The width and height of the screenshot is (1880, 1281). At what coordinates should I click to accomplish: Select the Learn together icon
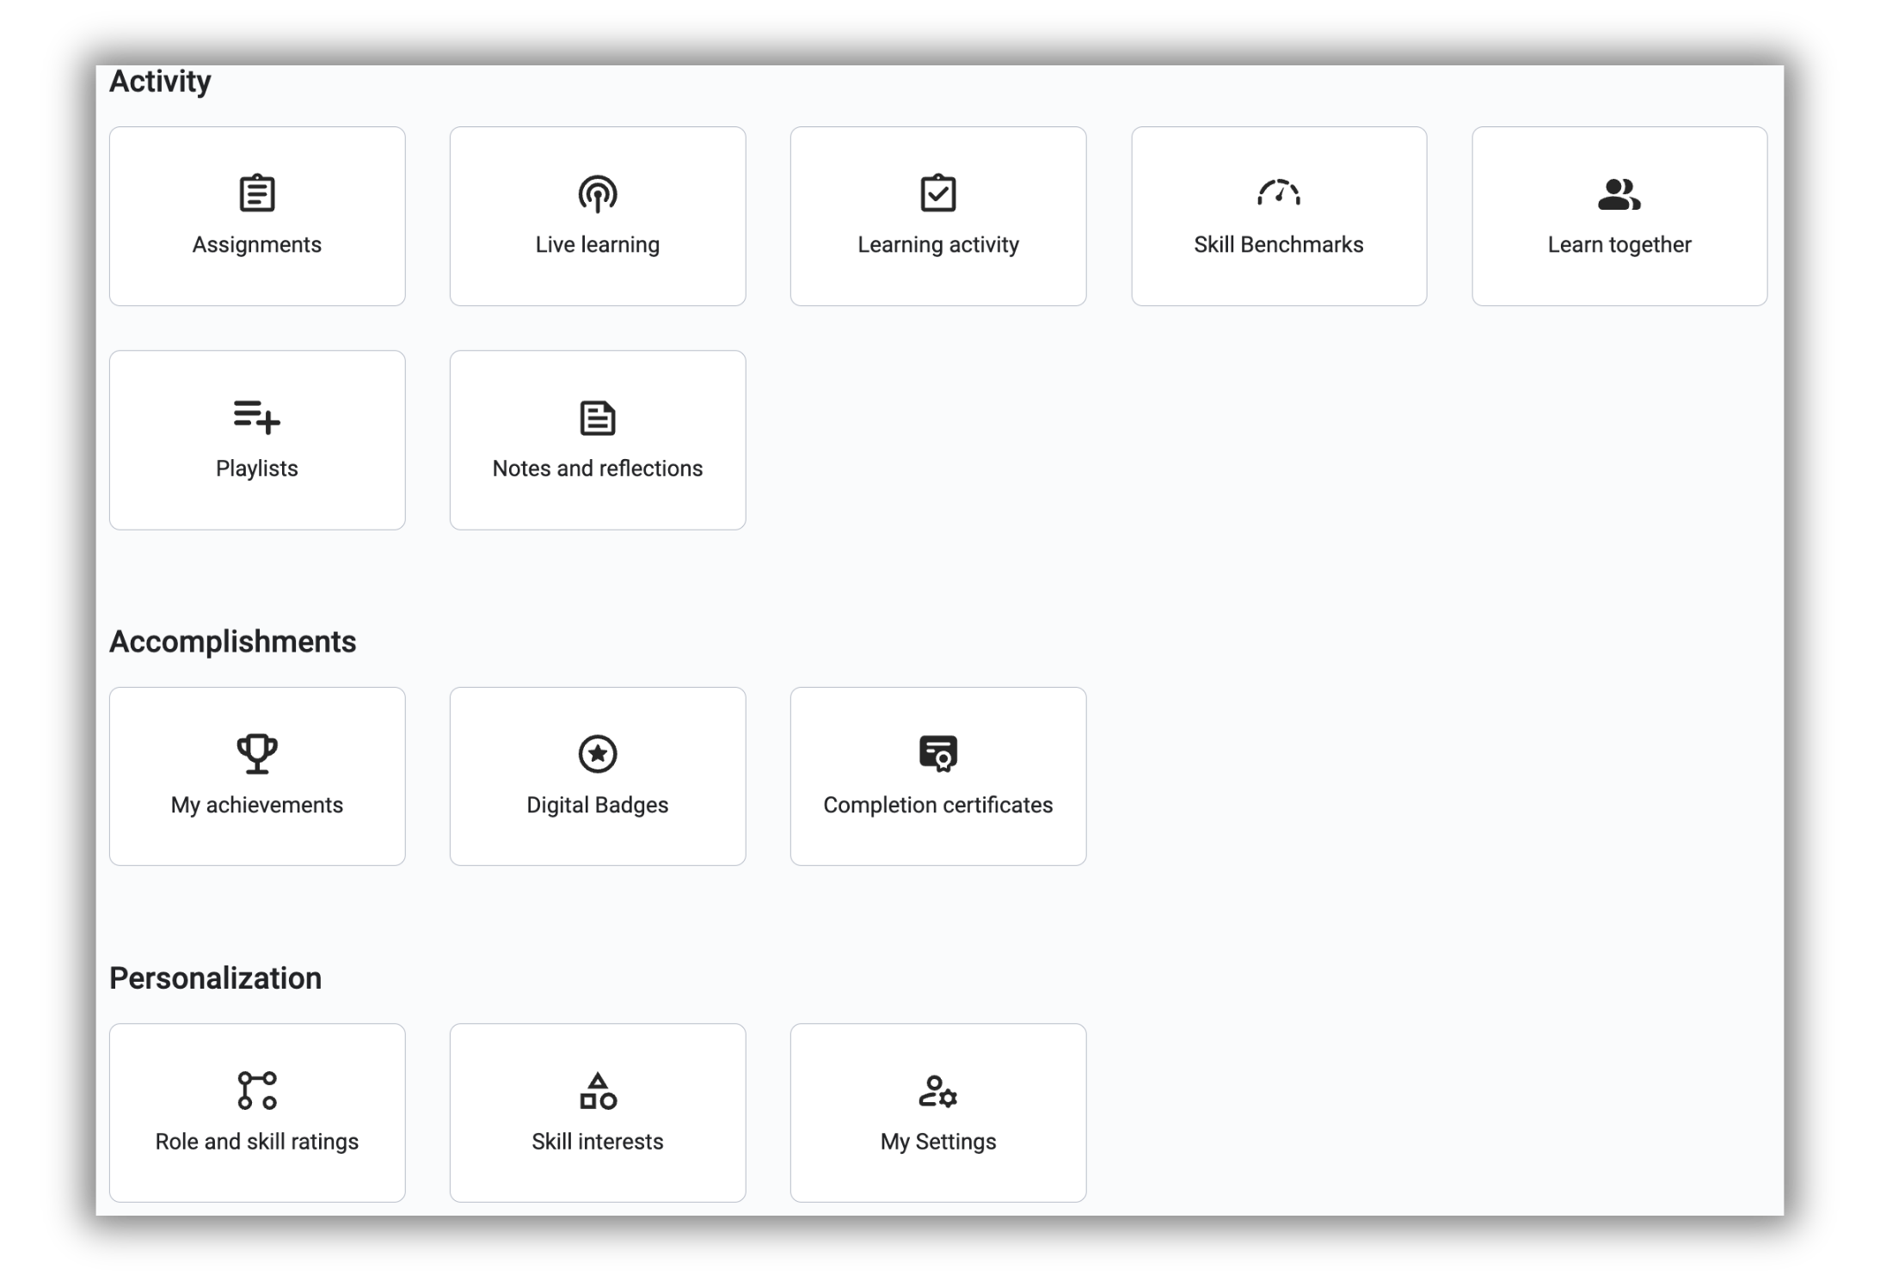[x=1619, y=193]
